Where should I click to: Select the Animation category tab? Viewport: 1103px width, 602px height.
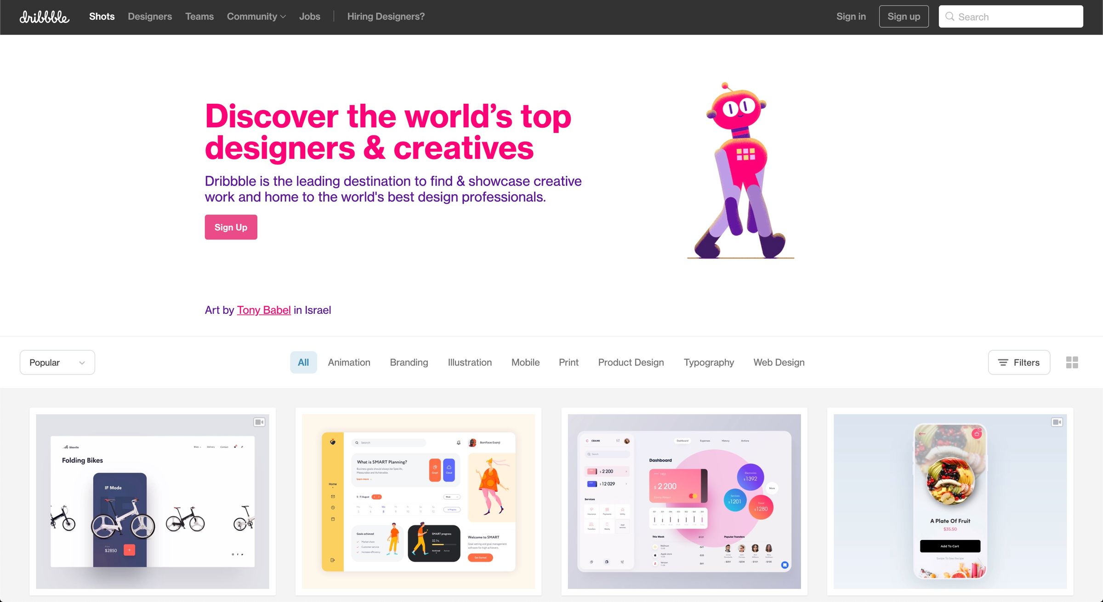(x=348, y=363)
